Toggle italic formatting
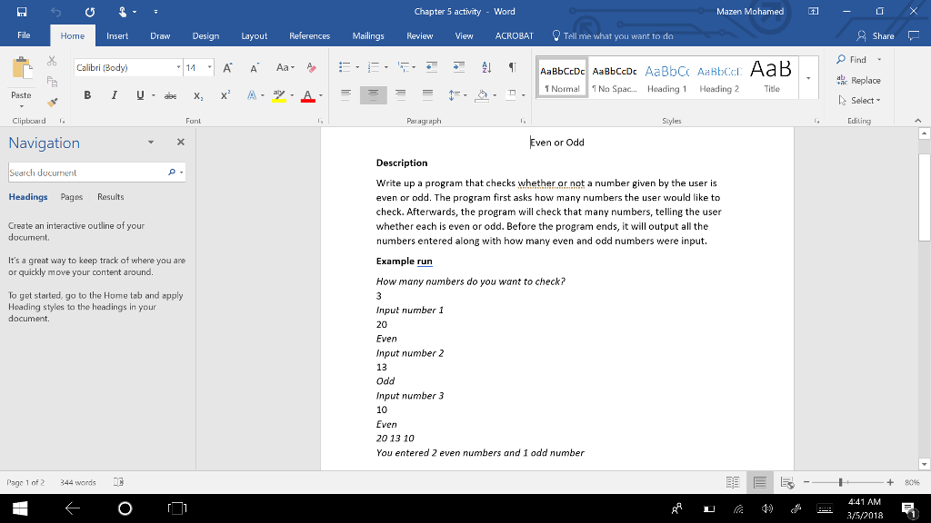The image size is (931, 523). [x=113, y=94]
